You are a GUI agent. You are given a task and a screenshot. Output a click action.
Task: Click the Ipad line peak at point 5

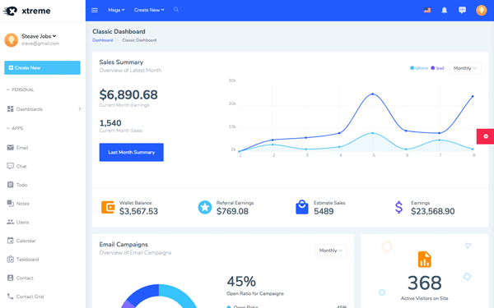373,94
